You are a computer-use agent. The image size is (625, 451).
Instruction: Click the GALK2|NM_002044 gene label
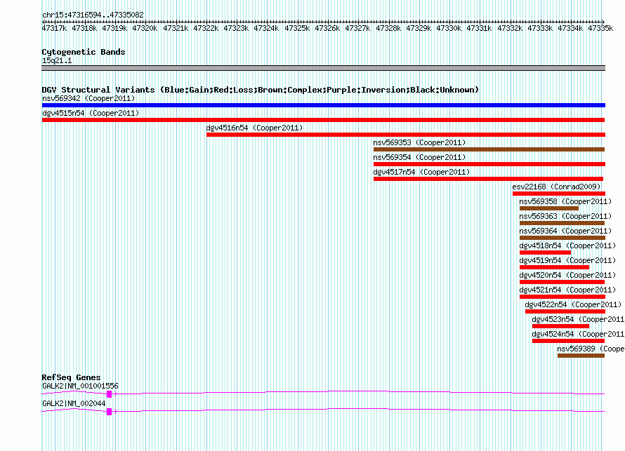tap(74, 403)
